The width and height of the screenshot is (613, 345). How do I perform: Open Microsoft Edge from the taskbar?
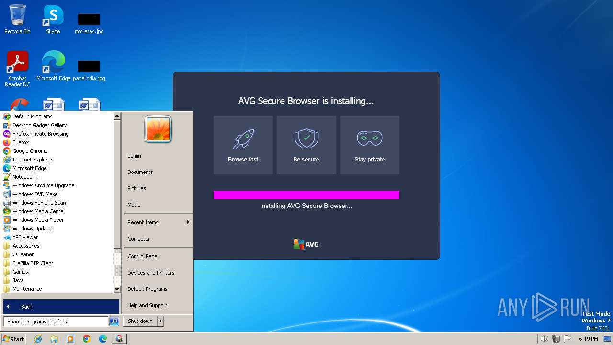point(103,339)
